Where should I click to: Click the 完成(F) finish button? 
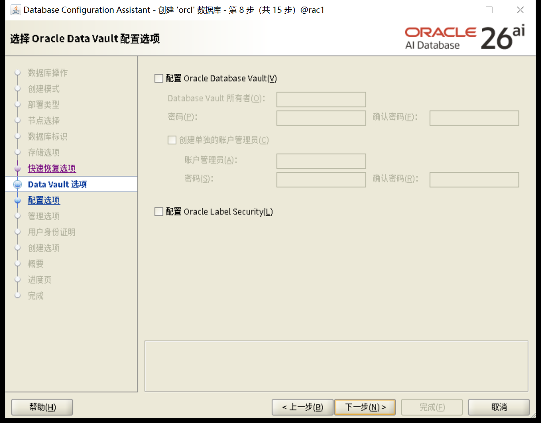coord(432,407)
